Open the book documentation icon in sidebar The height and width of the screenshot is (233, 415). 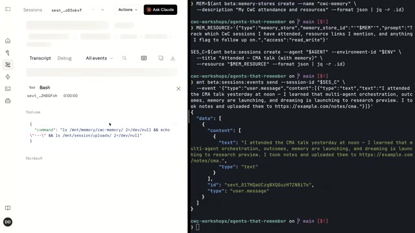pos(8,208)
